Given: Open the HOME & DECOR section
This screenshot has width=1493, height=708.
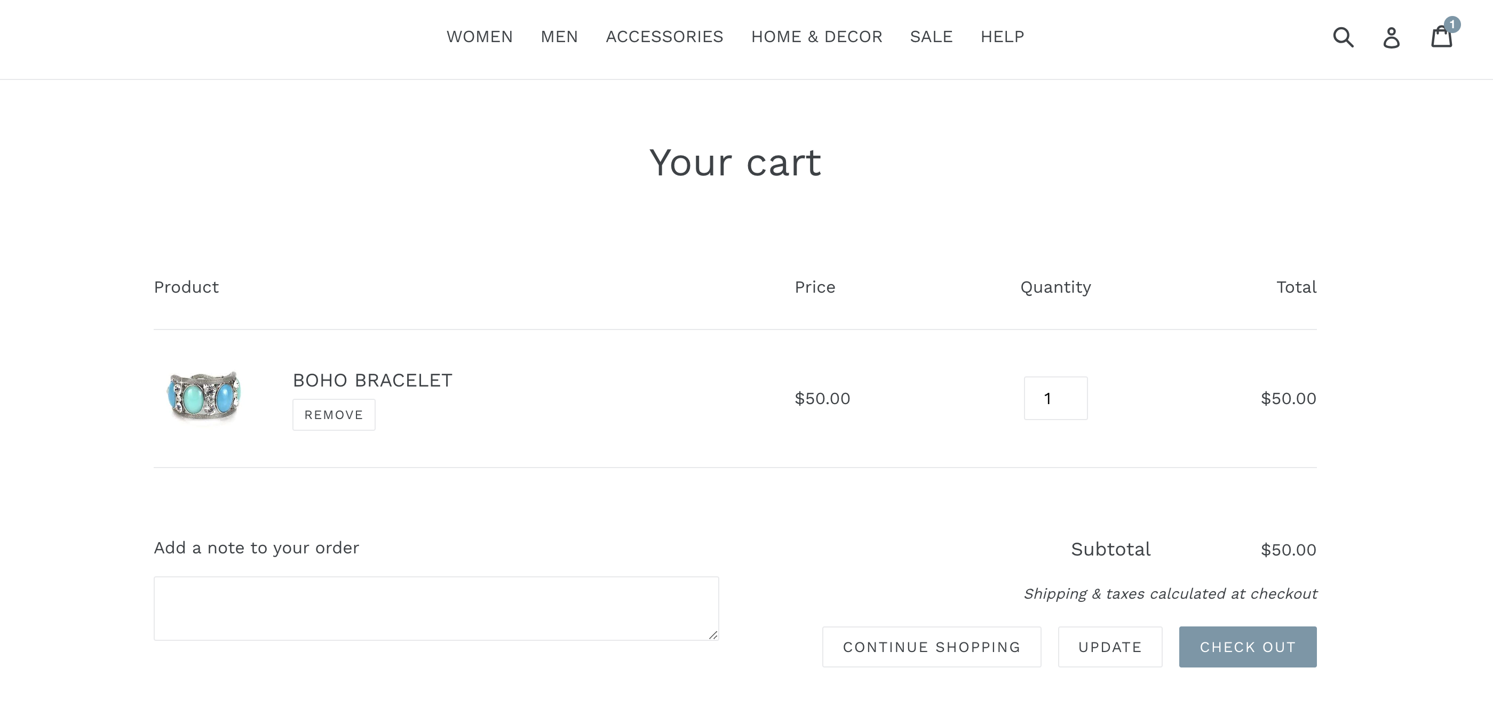Looking at the screenshot, I should (x=816, y=36).
